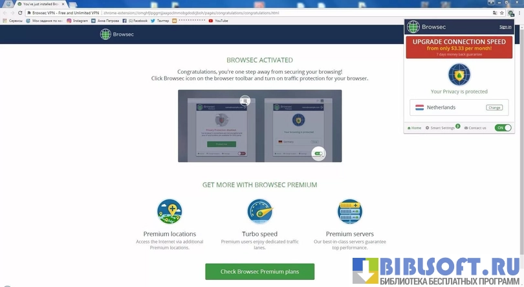Screen dimensions: 524x287
Task: Click Check Browsec Premium plans button
Action: click(259, 271)
